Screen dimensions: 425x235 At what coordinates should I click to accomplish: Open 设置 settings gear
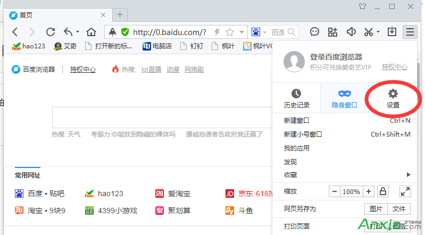coord(393,98)
